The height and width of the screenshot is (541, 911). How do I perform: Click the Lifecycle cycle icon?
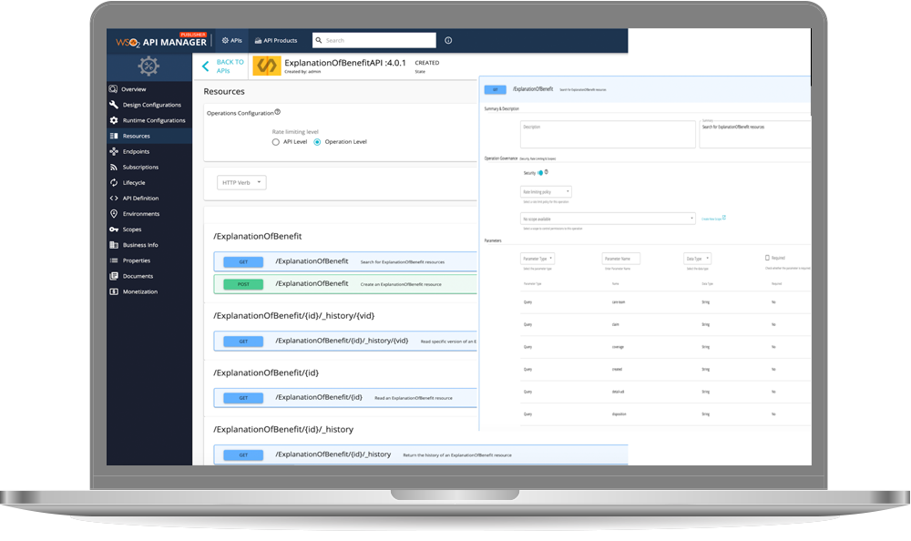click(x=114, y=182)
